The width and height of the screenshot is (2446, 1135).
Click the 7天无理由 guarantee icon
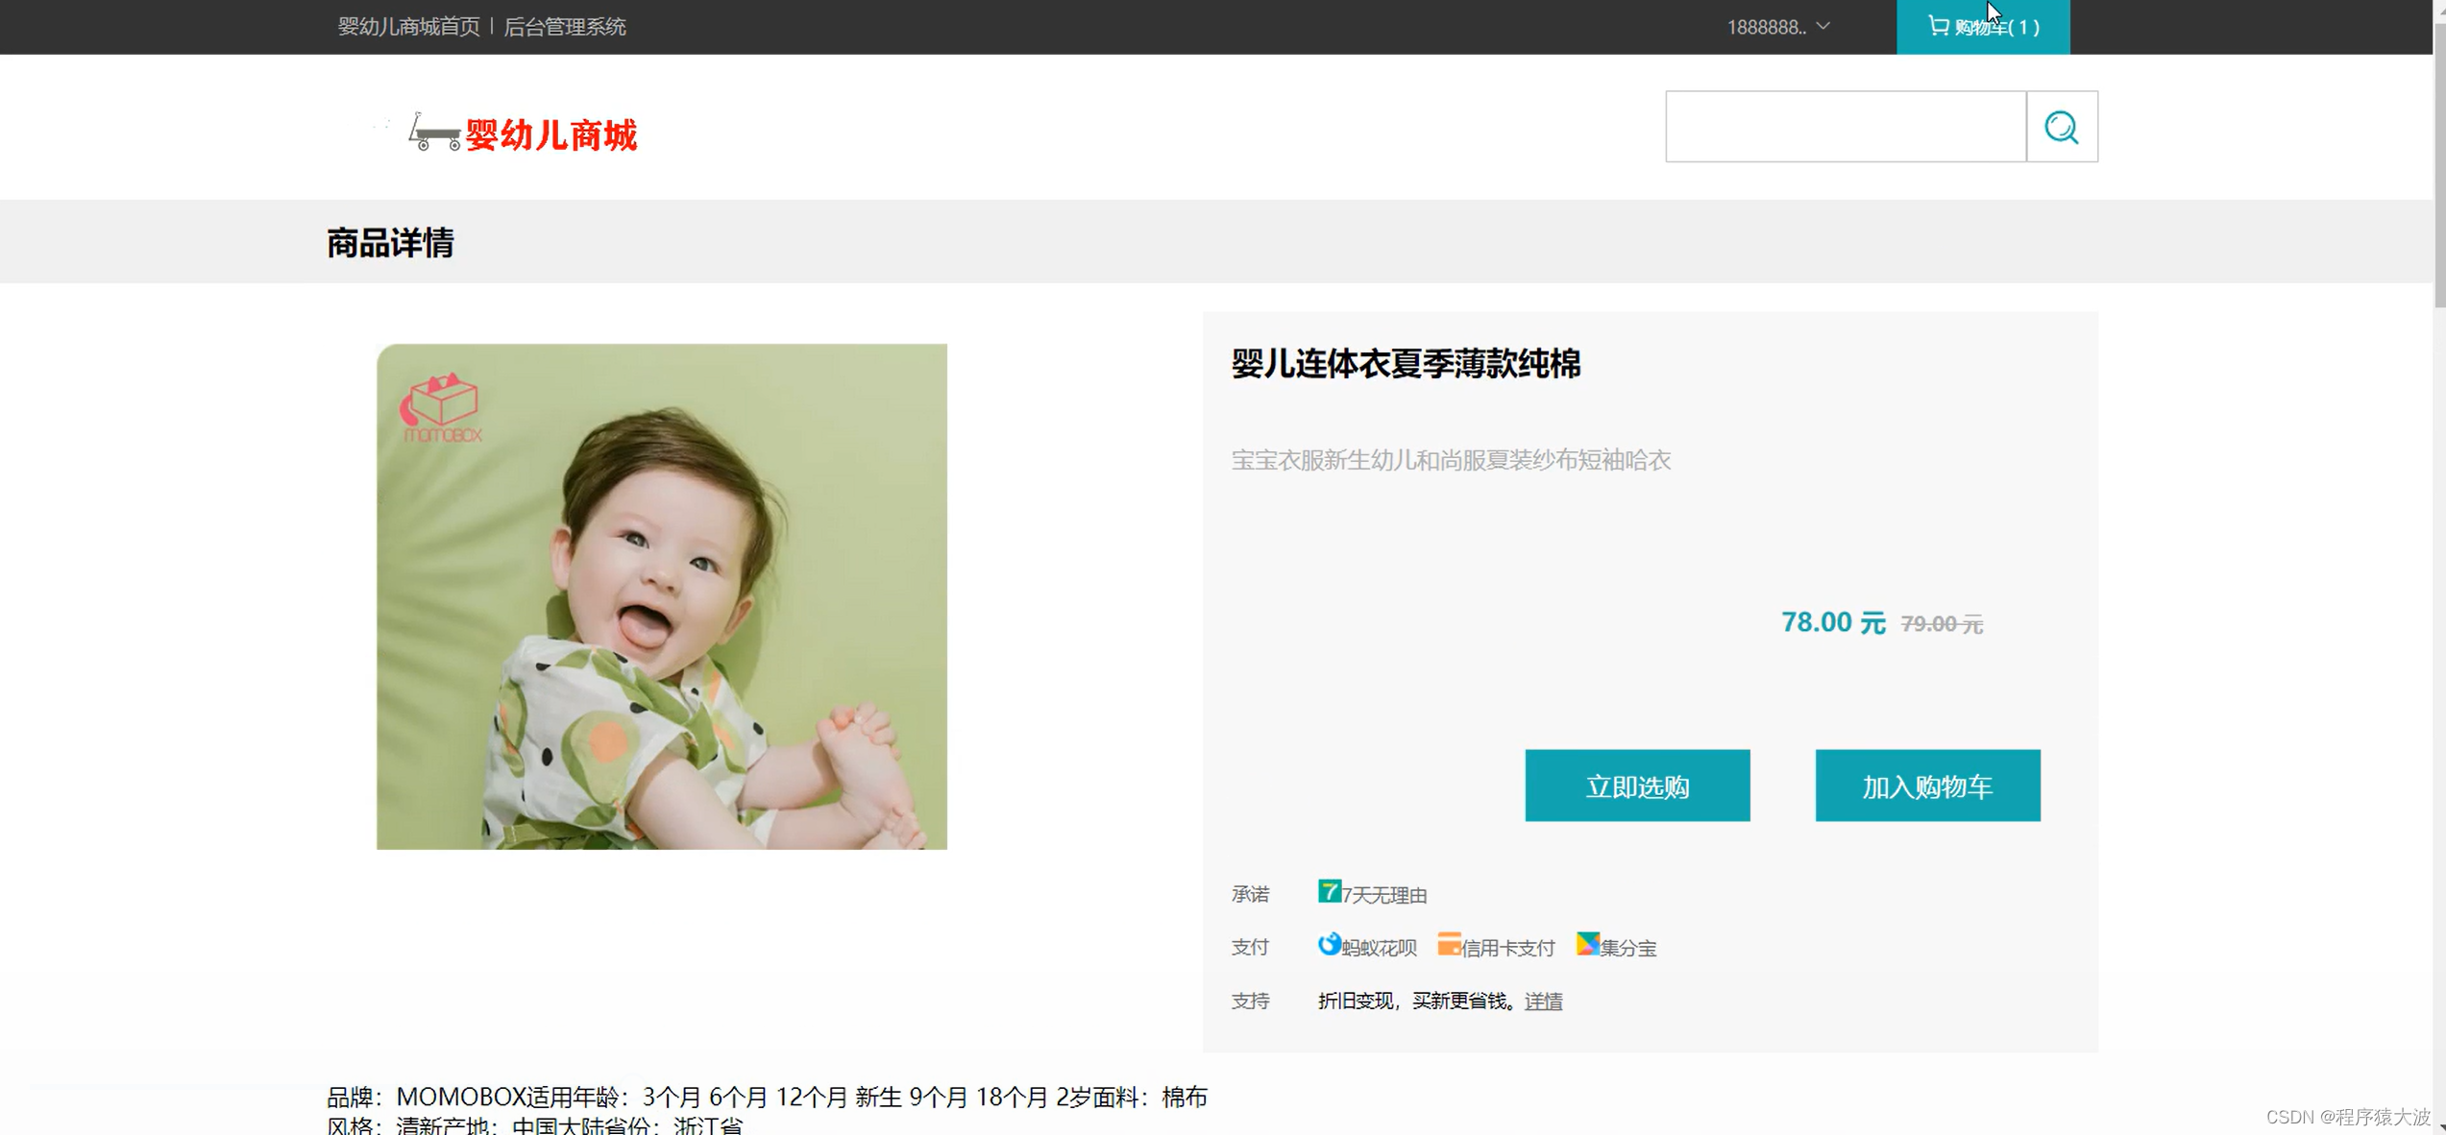click(x=1329, y=892)
